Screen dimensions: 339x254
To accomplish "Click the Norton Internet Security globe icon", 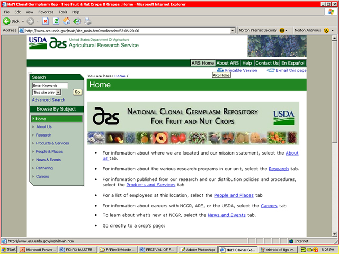I will coord(282,31).
